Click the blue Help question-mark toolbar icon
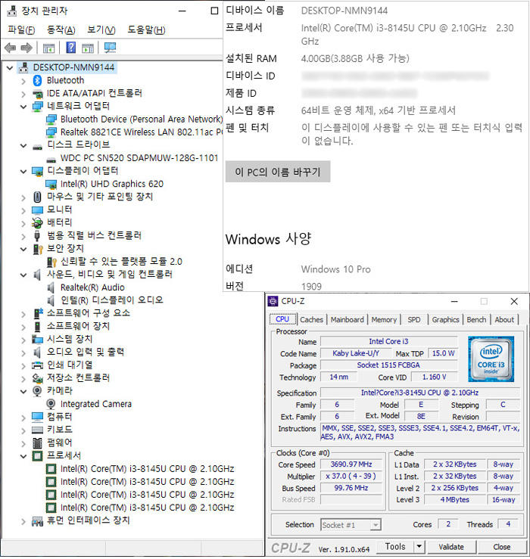 [71, 48]
